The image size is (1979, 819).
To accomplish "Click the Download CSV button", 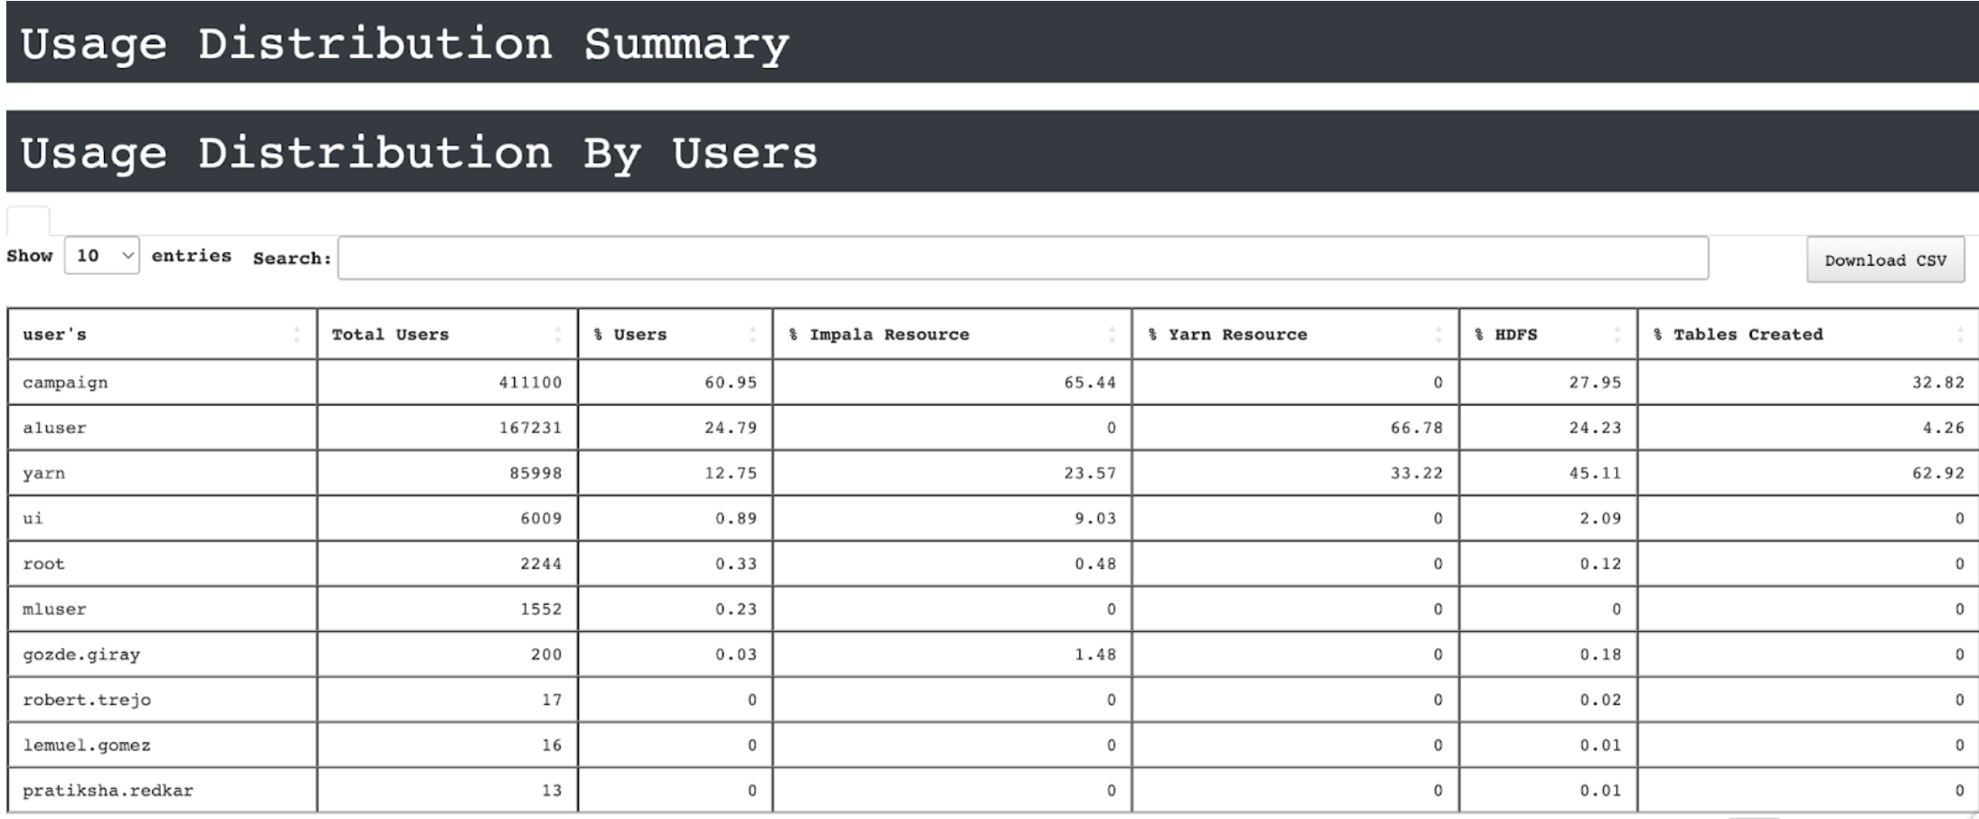I will pos(1886,260).
